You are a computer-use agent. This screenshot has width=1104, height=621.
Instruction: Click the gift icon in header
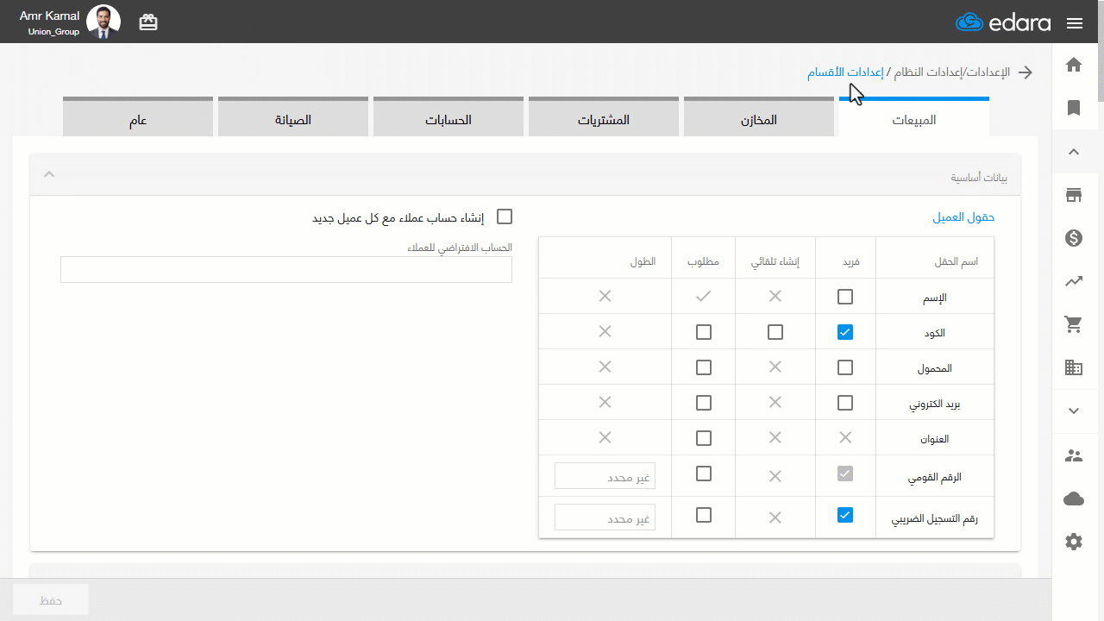148,22
